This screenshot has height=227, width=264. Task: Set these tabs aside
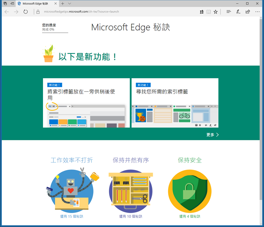point(12,3)
